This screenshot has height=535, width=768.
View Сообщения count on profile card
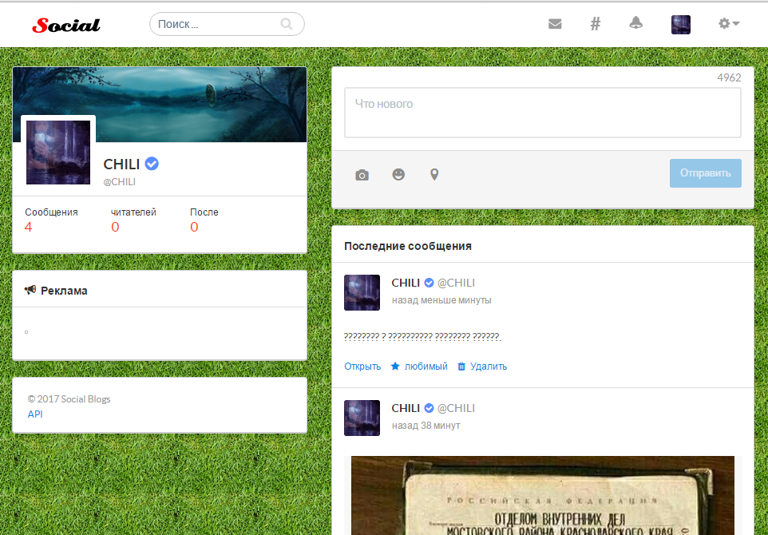pos(29,227)
